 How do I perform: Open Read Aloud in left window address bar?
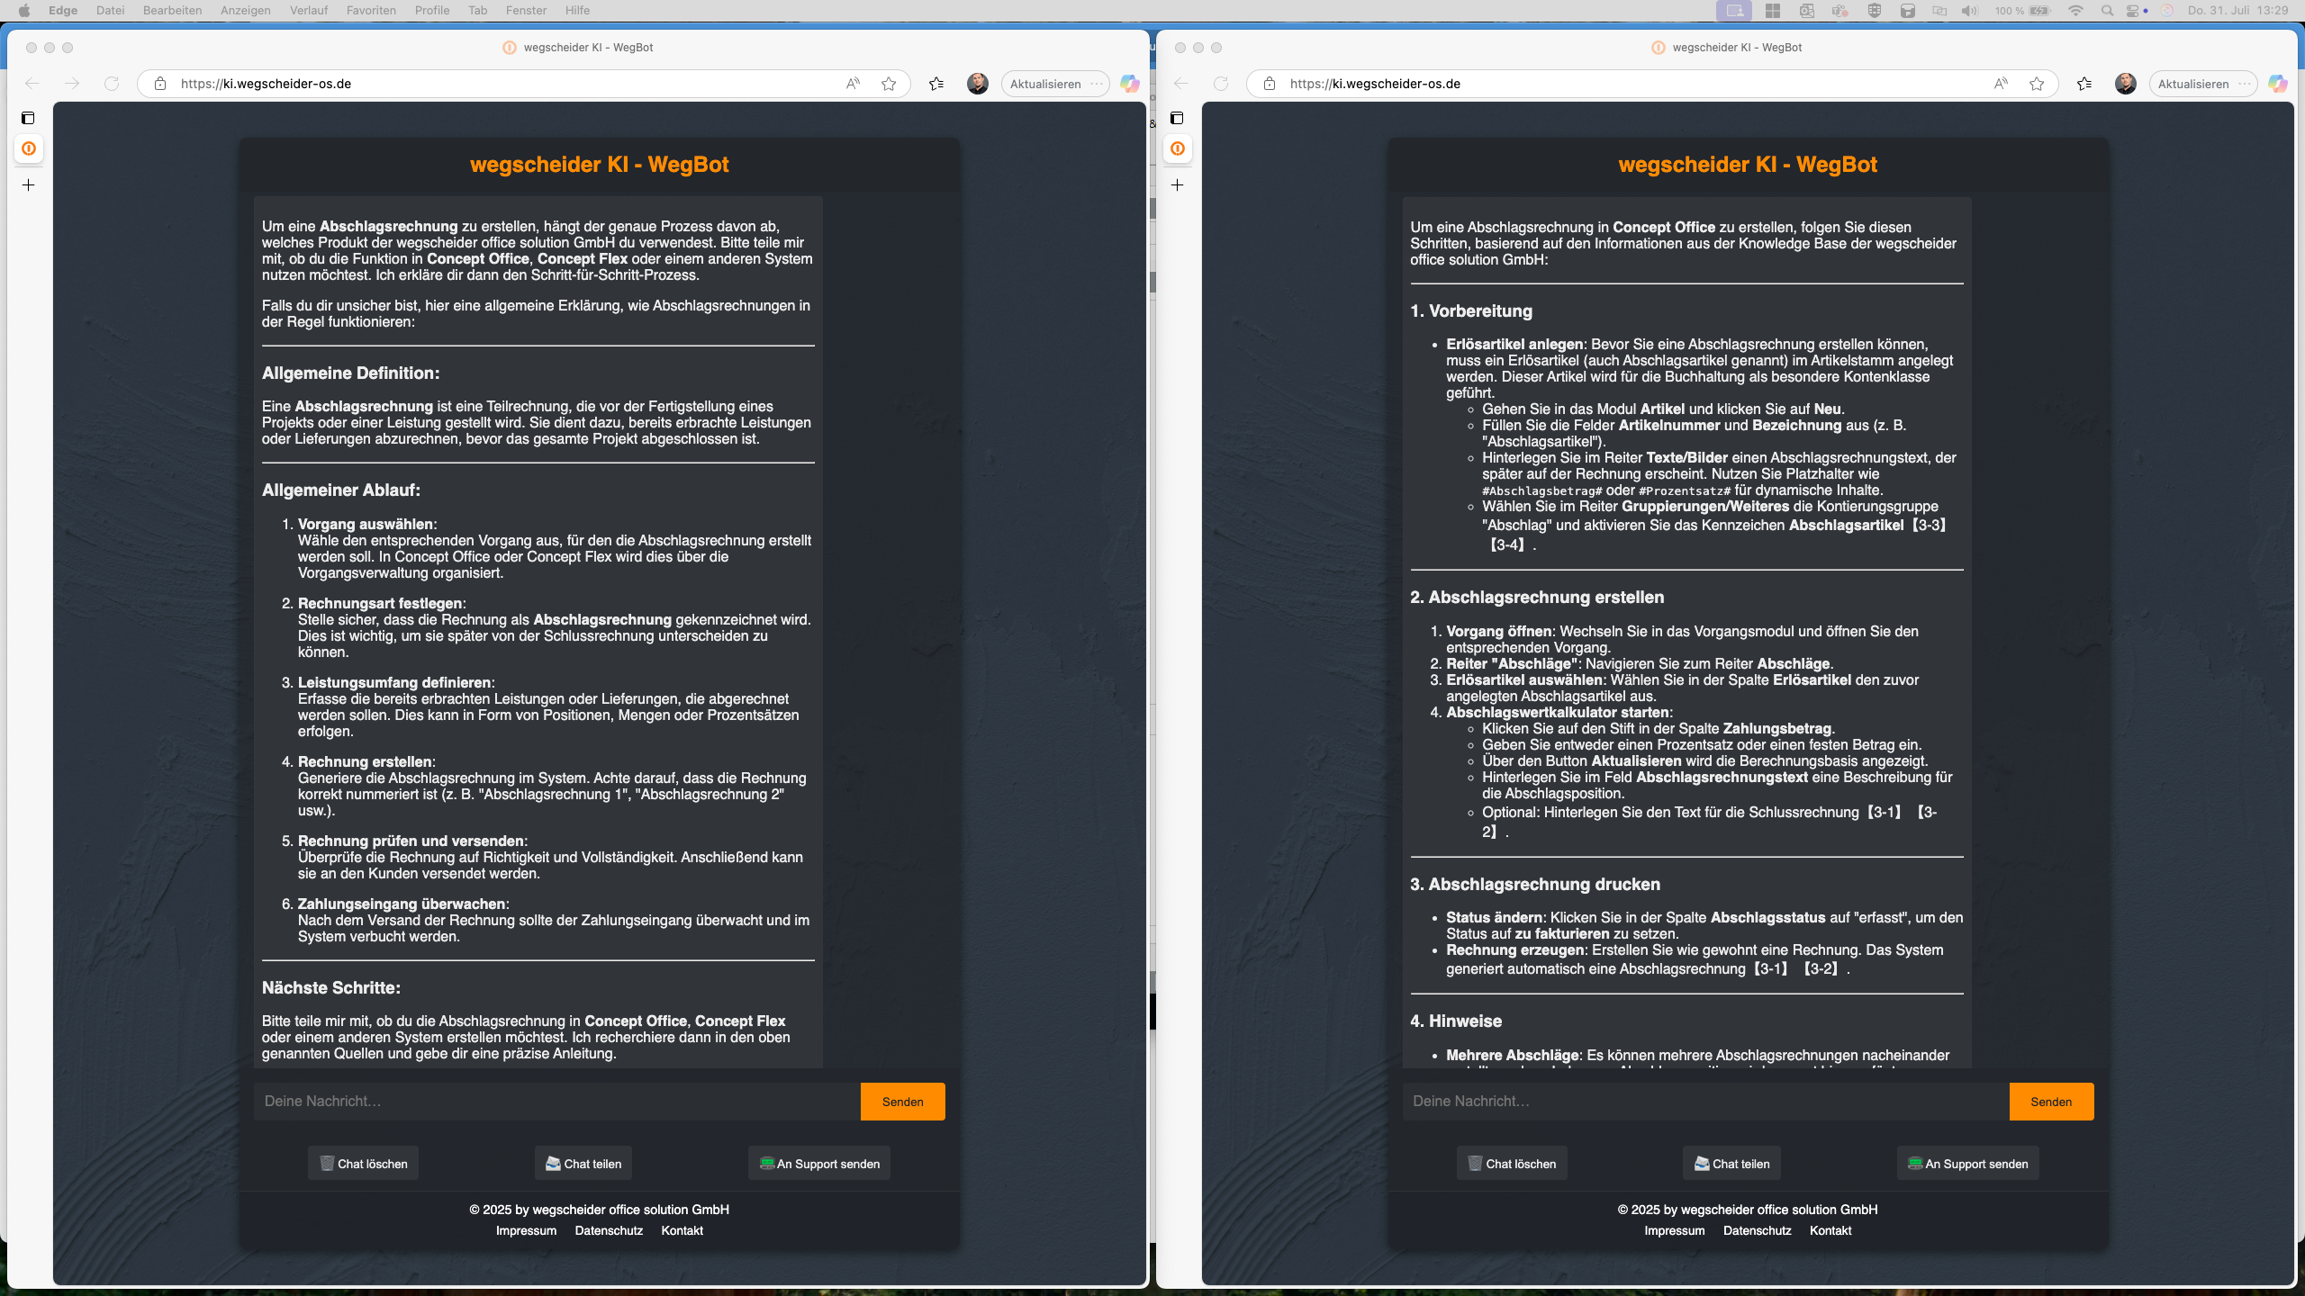853,84
